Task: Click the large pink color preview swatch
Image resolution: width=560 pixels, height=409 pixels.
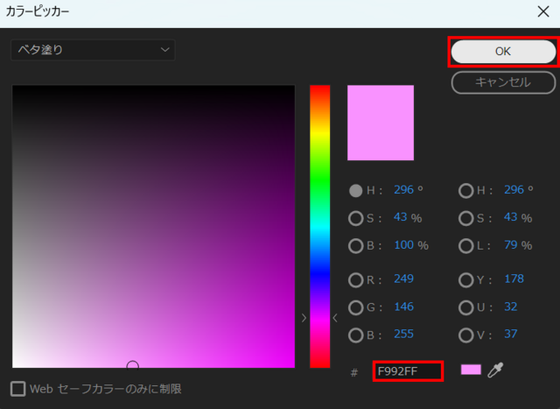Action: point(381,123)
